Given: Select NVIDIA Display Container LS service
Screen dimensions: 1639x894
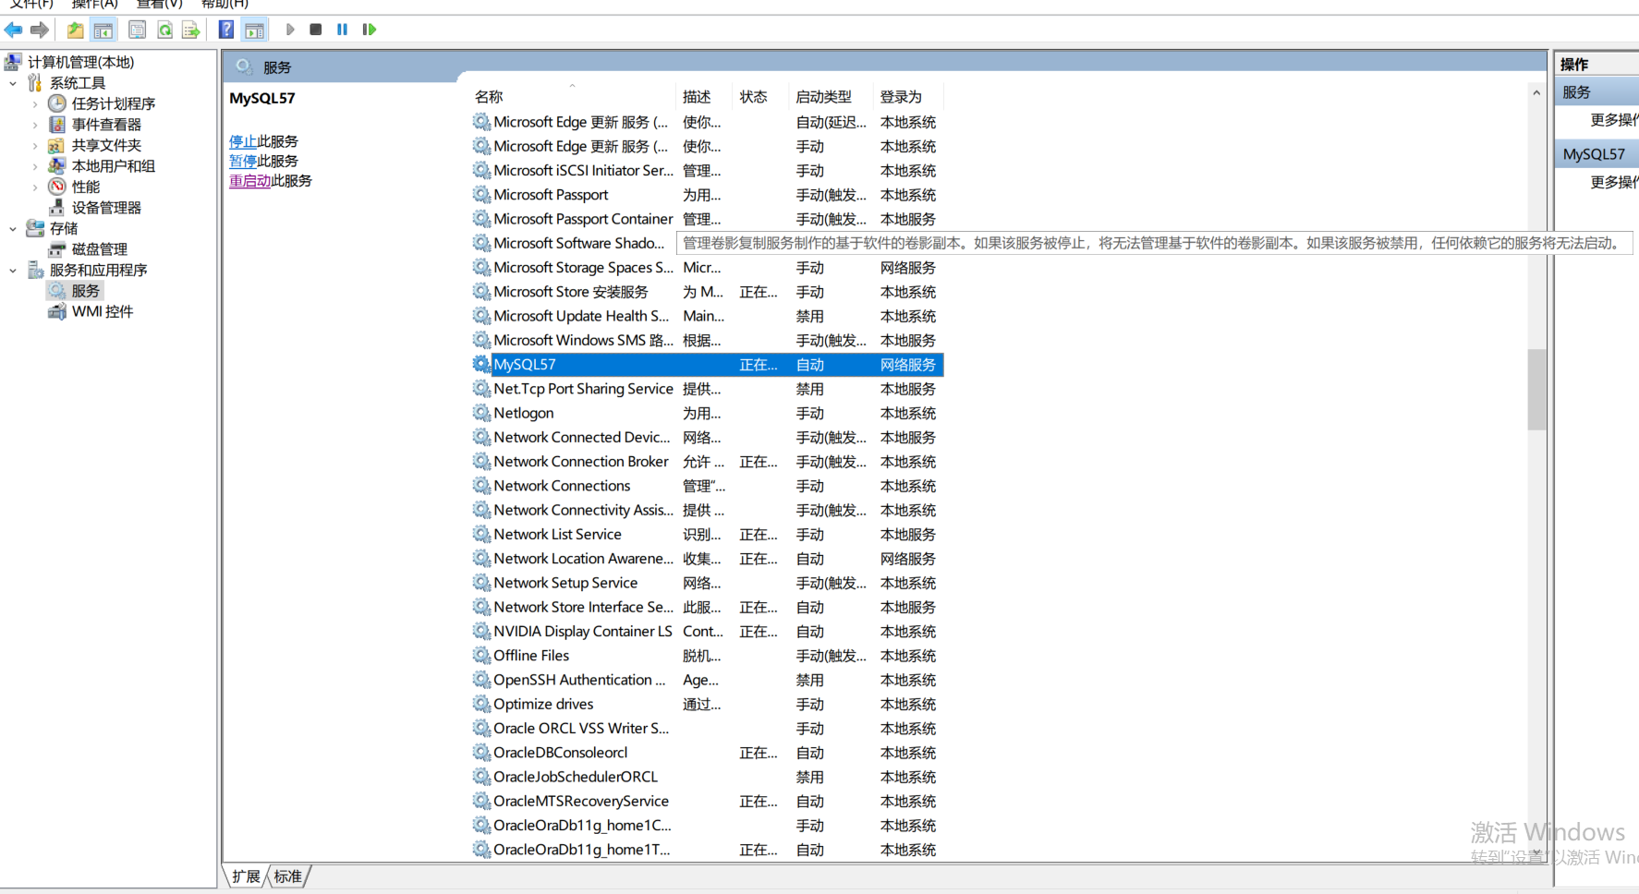Looking at the screenshot, I should click(x=708, y=632).
